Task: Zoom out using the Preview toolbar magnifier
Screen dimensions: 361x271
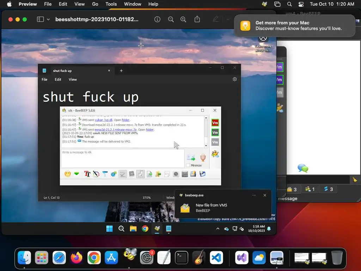Action: click(x=171, y=19)
